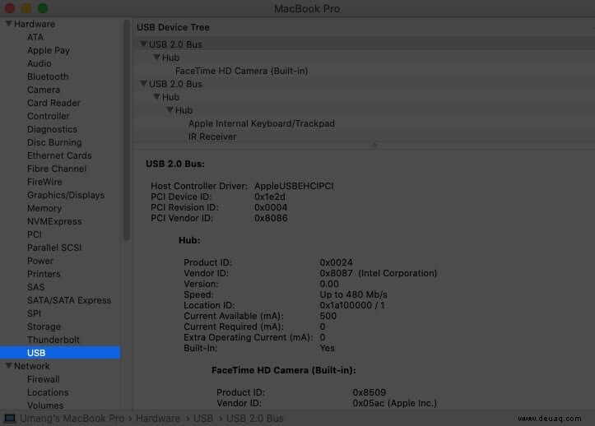Select FaceTime HD Camera (Built-in) in device tree
The image size is (595, 426).
242,71
